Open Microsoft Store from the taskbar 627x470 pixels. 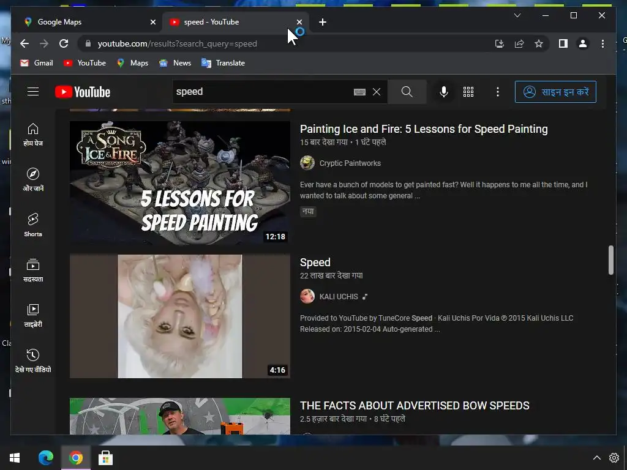point(105,458)
